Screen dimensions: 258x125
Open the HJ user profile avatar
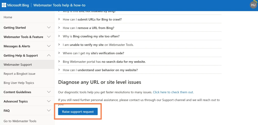click(253, 5)
